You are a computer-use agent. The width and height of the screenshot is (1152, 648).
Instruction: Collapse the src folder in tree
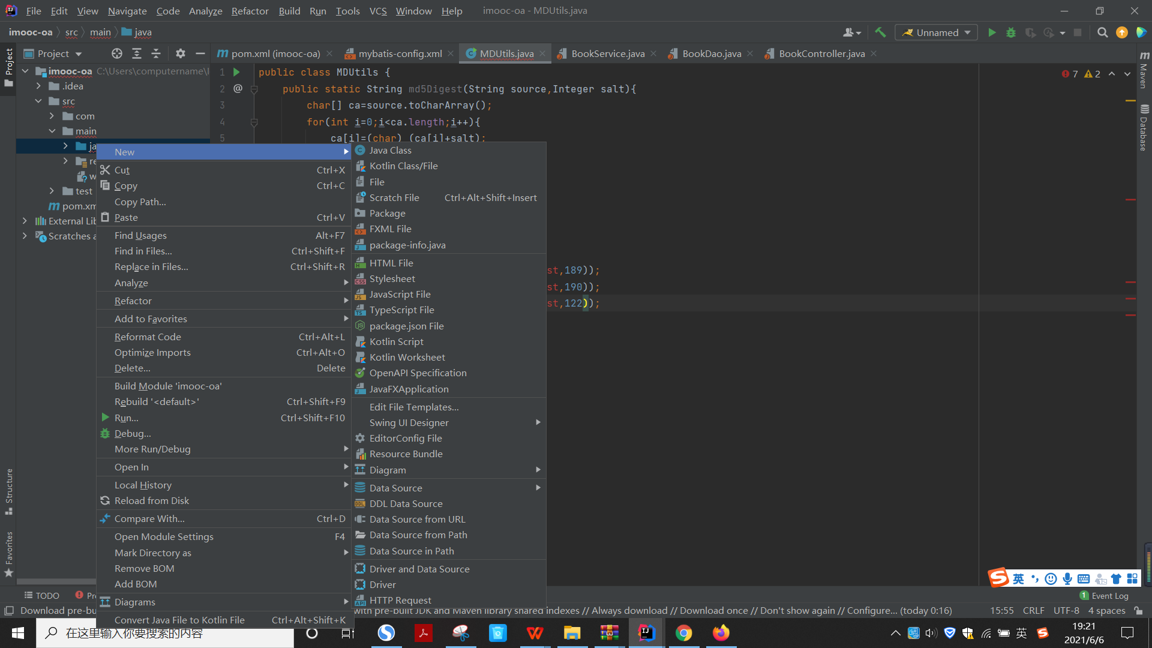38,101
